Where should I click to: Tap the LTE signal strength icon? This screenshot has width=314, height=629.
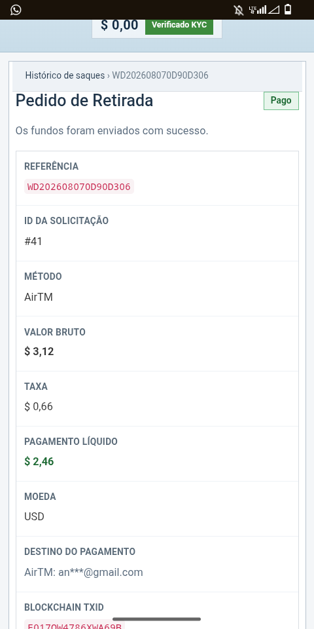pos(258,10)
